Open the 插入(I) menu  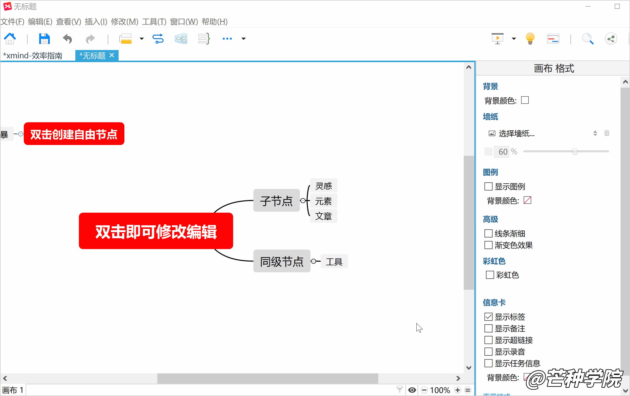96,22
